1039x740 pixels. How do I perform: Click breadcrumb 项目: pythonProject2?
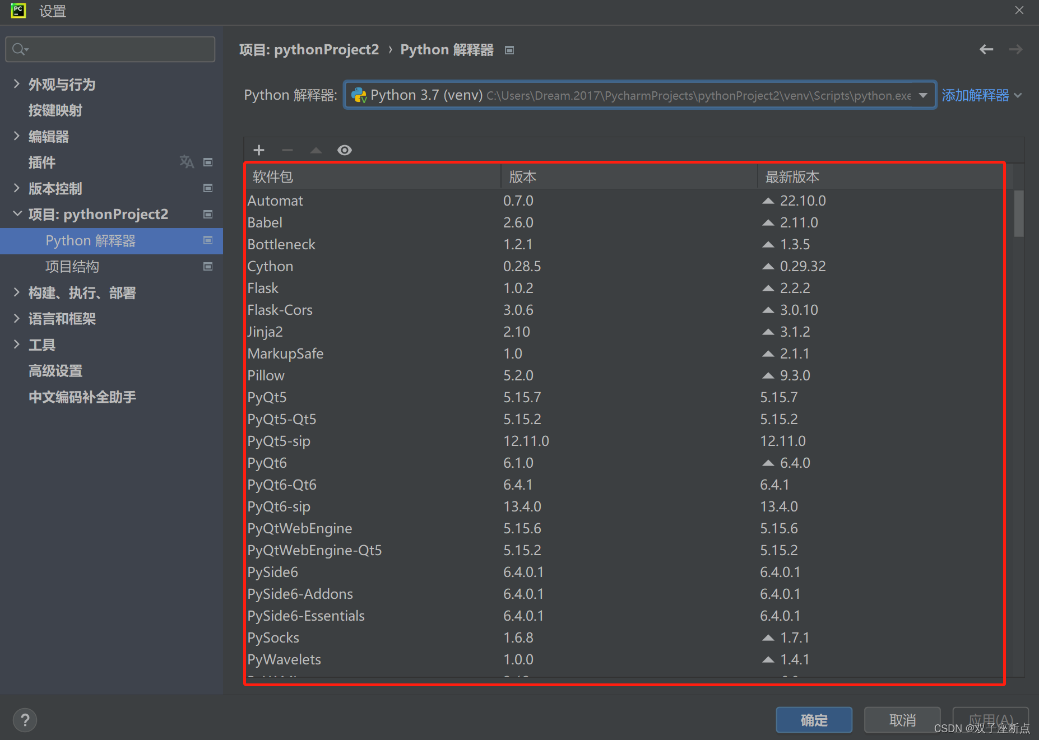309,50
